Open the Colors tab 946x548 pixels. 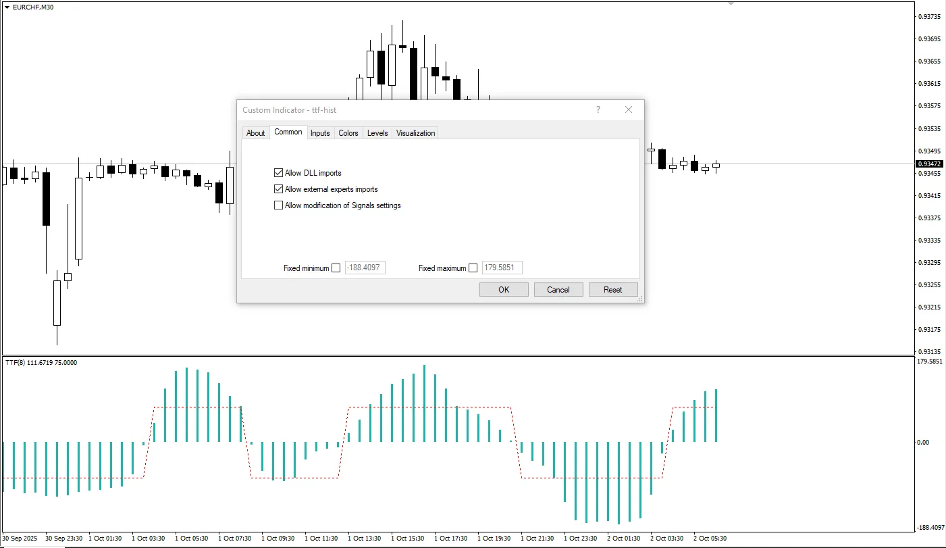pos(348,133)
